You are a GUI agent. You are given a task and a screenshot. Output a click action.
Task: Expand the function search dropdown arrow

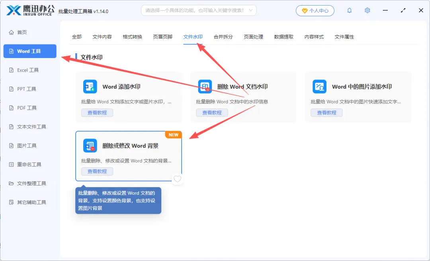251,10
